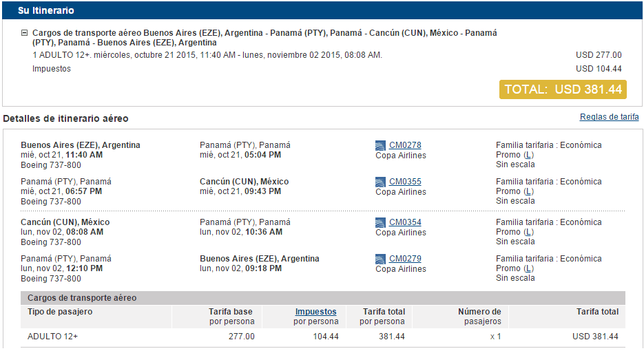This screenshot has height=351, width=644.
Task: Open the Reglas de tarifa link
Action: [x=609, y=117]
